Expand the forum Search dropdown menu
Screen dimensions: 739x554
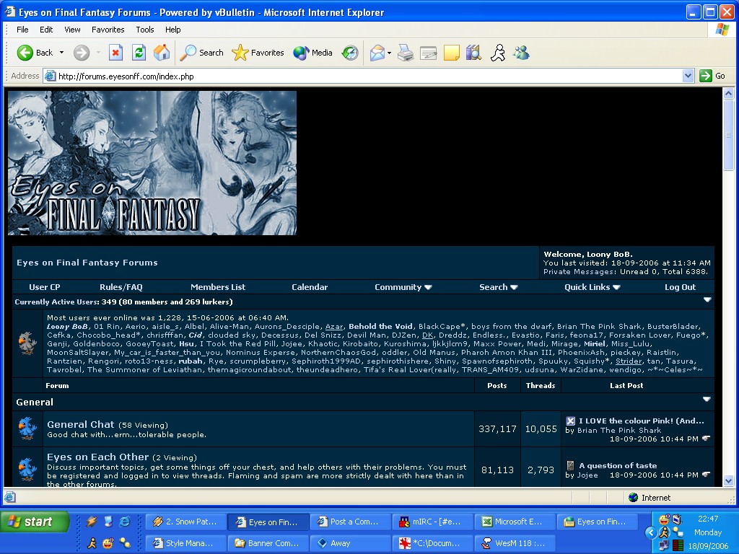498,287
